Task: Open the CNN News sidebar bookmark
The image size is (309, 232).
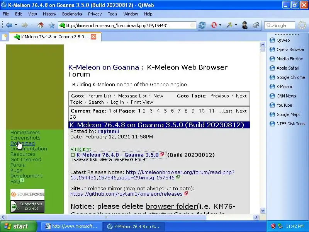Action: tap(283, 96)
